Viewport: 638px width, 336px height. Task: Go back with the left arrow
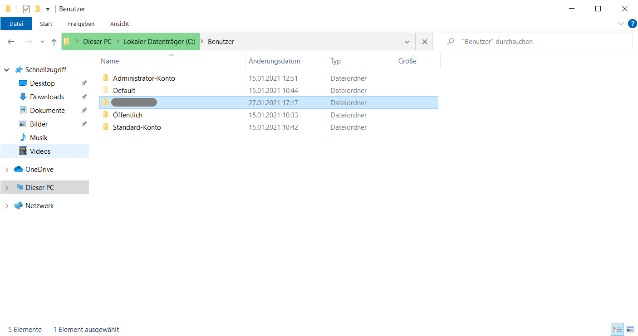[12, 42]
